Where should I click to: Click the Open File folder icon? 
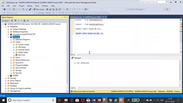pyautogui.click(x=24, y=9)
